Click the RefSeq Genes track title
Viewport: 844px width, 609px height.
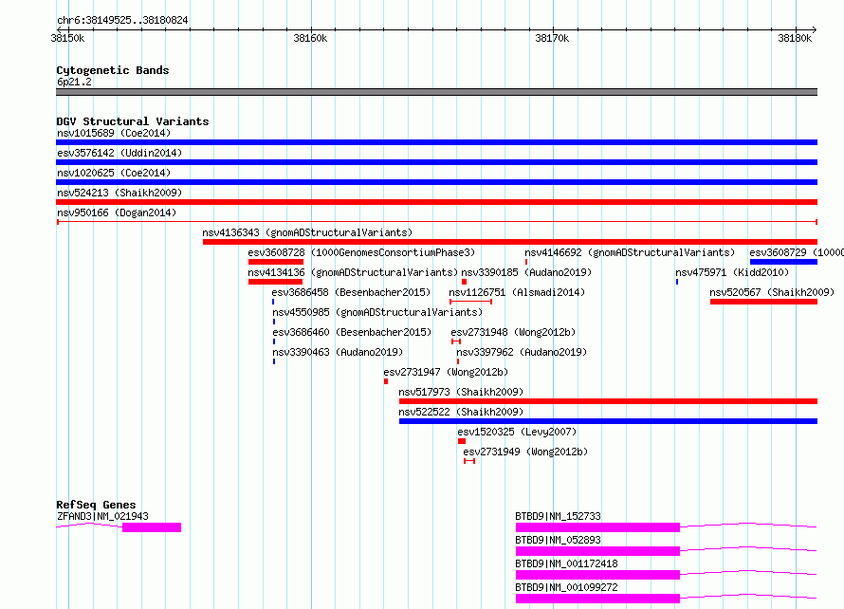(x=96, y=505)
